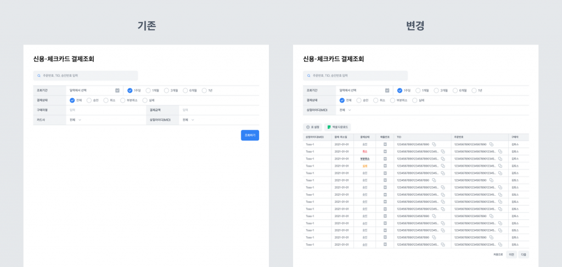Click the 매출전표 column header

(385, 137)
